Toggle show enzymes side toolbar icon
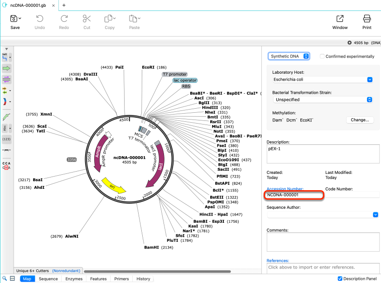Screen dimensions: 381x283 click(x=5, y=58)
